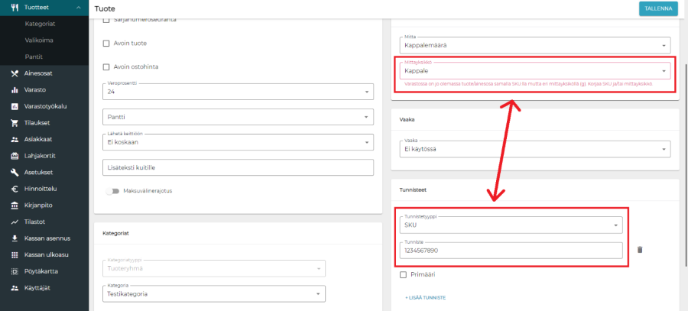Go to Asiakkaat in the sidebar

pyautogui.click(x=40, y=140)
